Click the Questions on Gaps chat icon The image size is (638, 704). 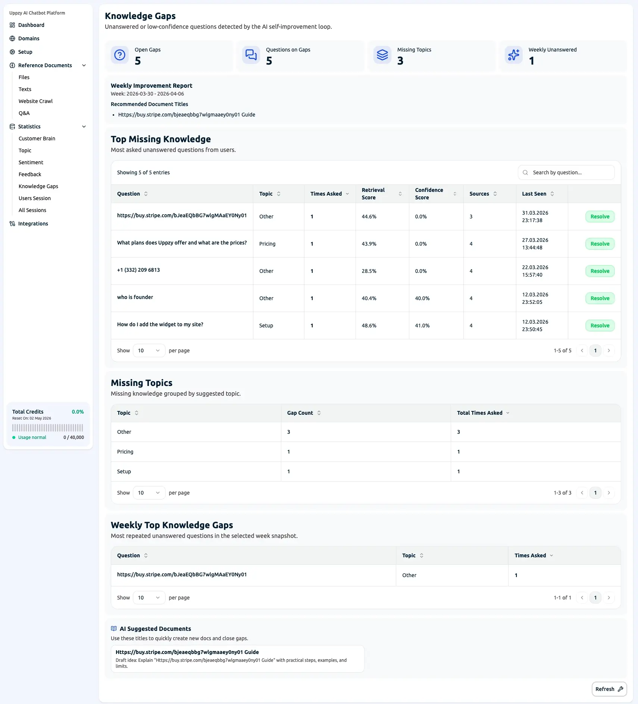[x=251, y=55]
